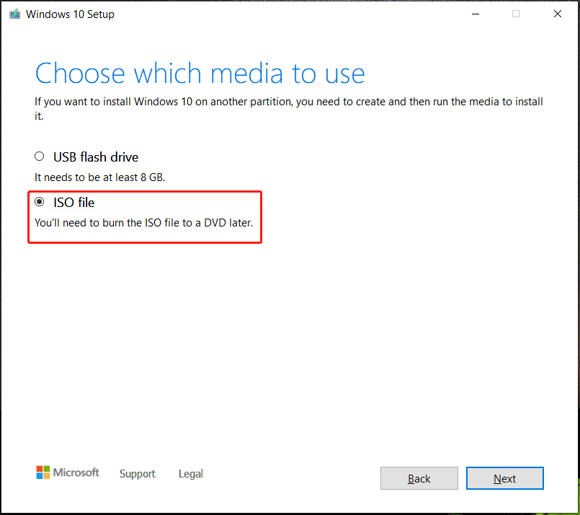This screenshot has height=515, width=580.
Task: Choose USB flash drive instead of ISO
Action: pos(40,156)
